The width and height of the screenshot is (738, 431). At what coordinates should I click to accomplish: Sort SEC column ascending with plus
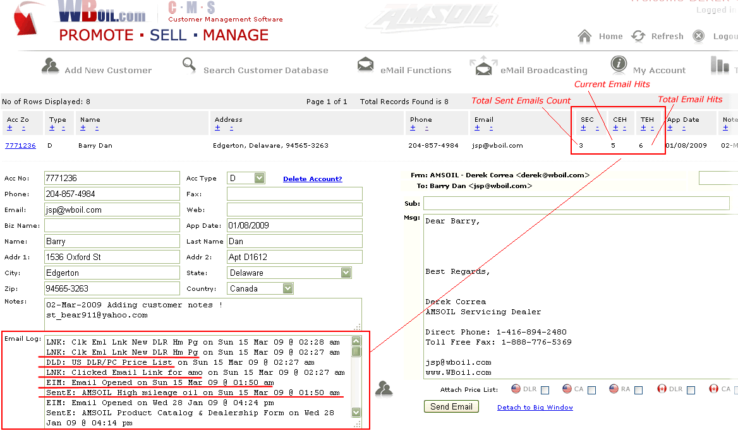tap(584, 128)
